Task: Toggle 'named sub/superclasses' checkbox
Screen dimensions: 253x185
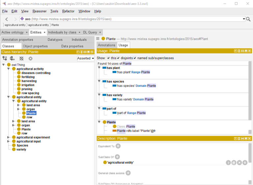Action: tap(135, 58)
